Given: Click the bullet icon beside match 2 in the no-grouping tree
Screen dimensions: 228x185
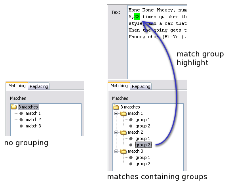Looking at the screenshot, I should pyautogui.click(x=21, y=120).
